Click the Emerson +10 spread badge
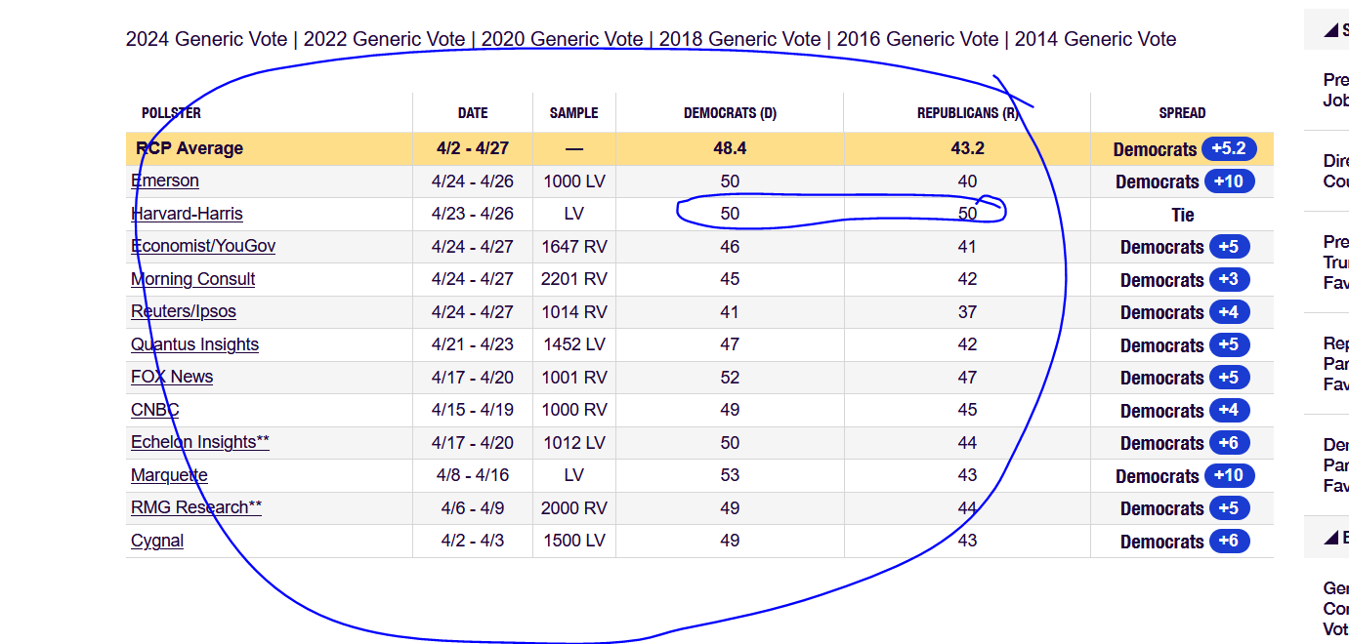The height and width of the screenshot is (644, 1349). [x=1229, y=181]
